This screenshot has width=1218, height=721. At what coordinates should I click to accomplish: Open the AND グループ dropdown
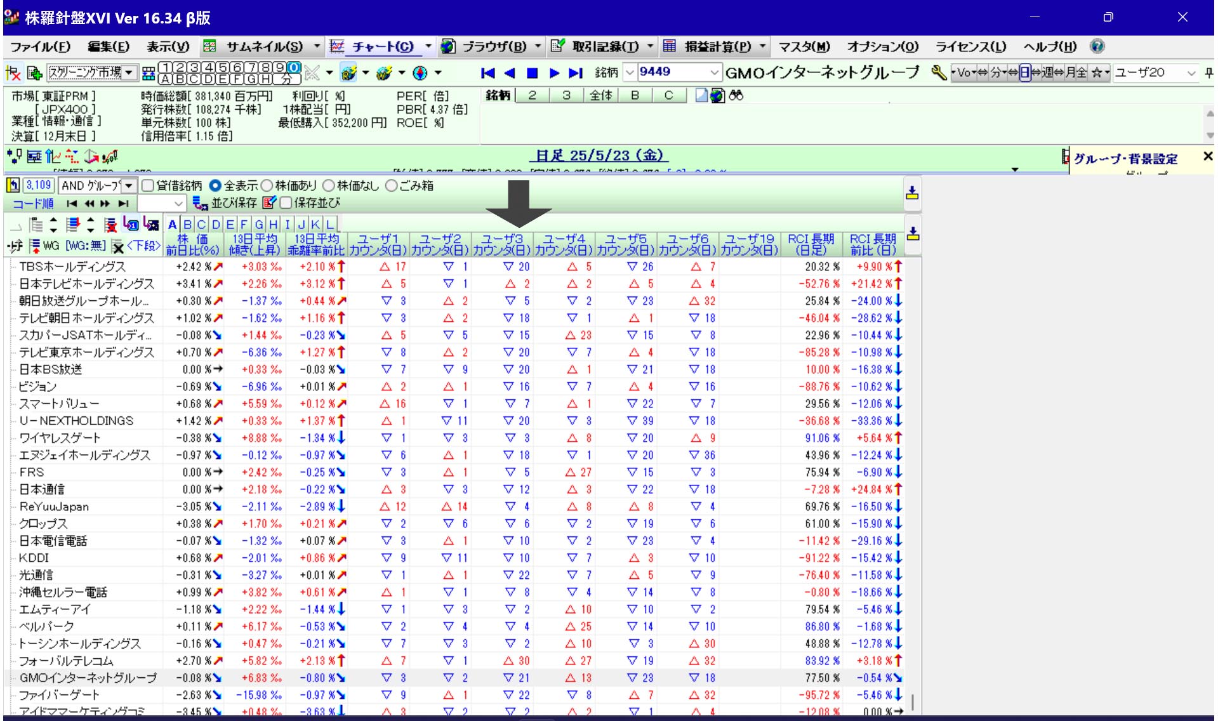[x=129, y=186]
